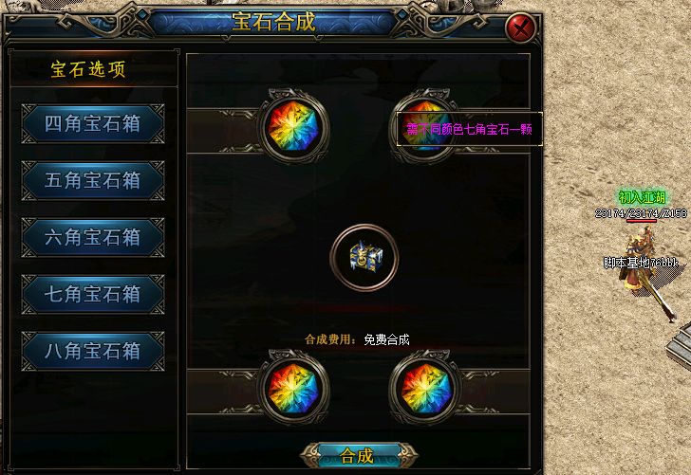Viewport: 691px width, 475px height.
Task: Click the 合成 synthesize button
Action: 358,456
